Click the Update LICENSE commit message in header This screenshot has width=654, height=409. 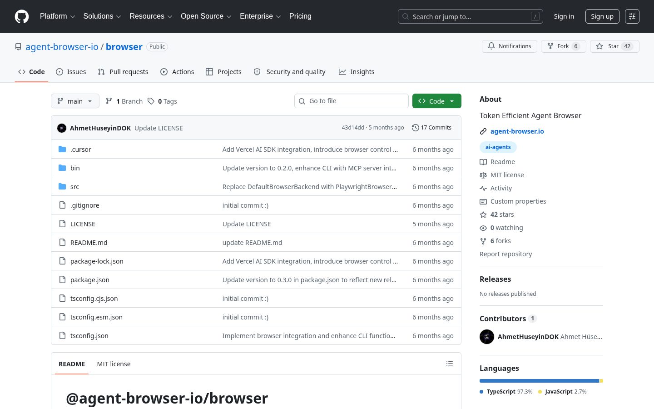pos(159,128)
